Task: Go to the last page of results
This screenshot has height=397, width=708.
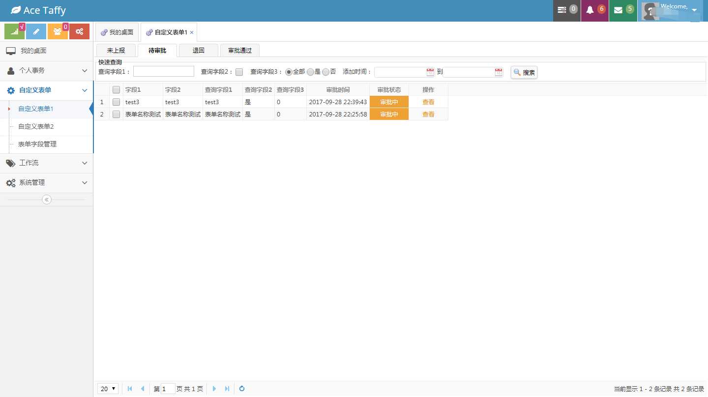Action: tap(227, 389)
